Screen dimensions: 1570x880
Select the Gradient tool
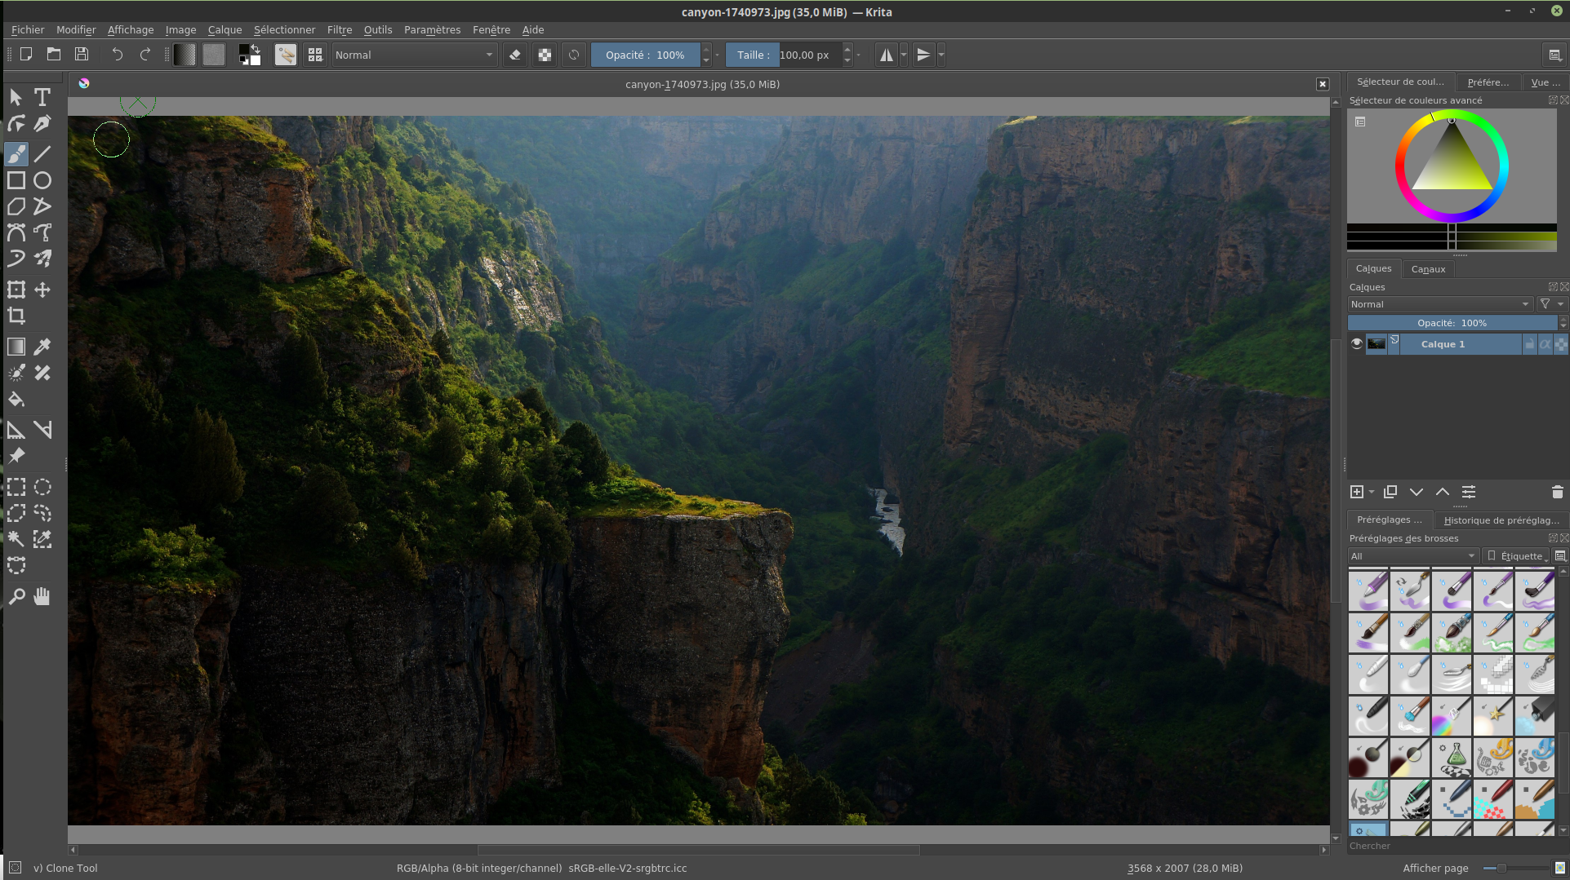[16, 347]
